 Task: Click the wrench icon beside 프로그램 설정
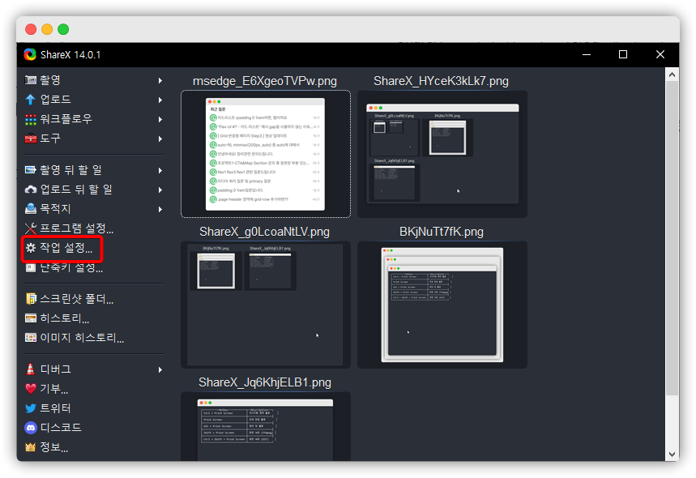coord(30,228)
